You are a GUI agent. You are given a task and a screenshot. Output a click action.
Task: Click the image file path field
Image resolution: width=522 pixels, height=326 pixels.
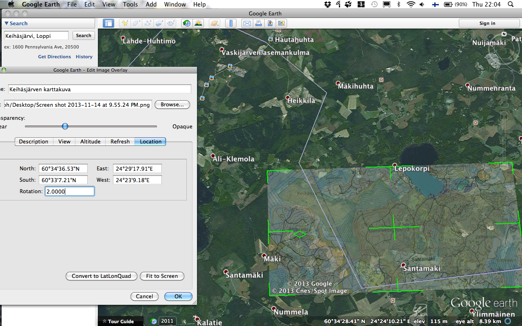coord(78,105)
